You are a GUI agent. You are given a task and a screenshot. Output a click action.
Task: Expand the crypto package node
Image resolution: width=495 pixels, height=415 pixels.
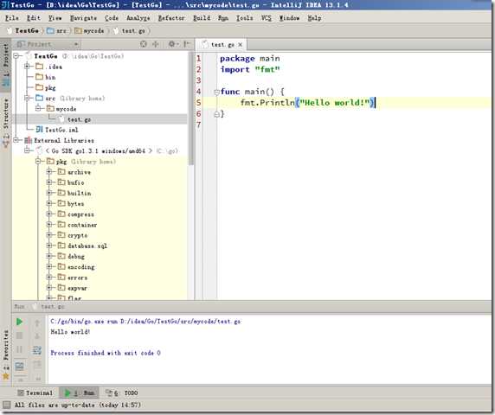[49, 235]
